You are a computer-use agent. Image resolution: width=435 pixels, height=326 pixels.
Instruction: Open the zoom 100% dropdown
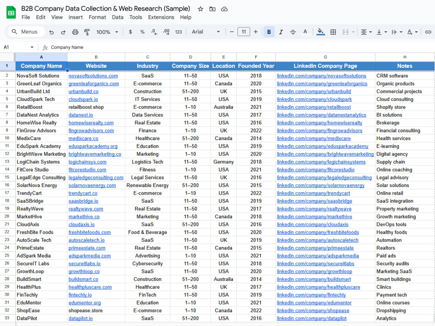tap(107, 32)
